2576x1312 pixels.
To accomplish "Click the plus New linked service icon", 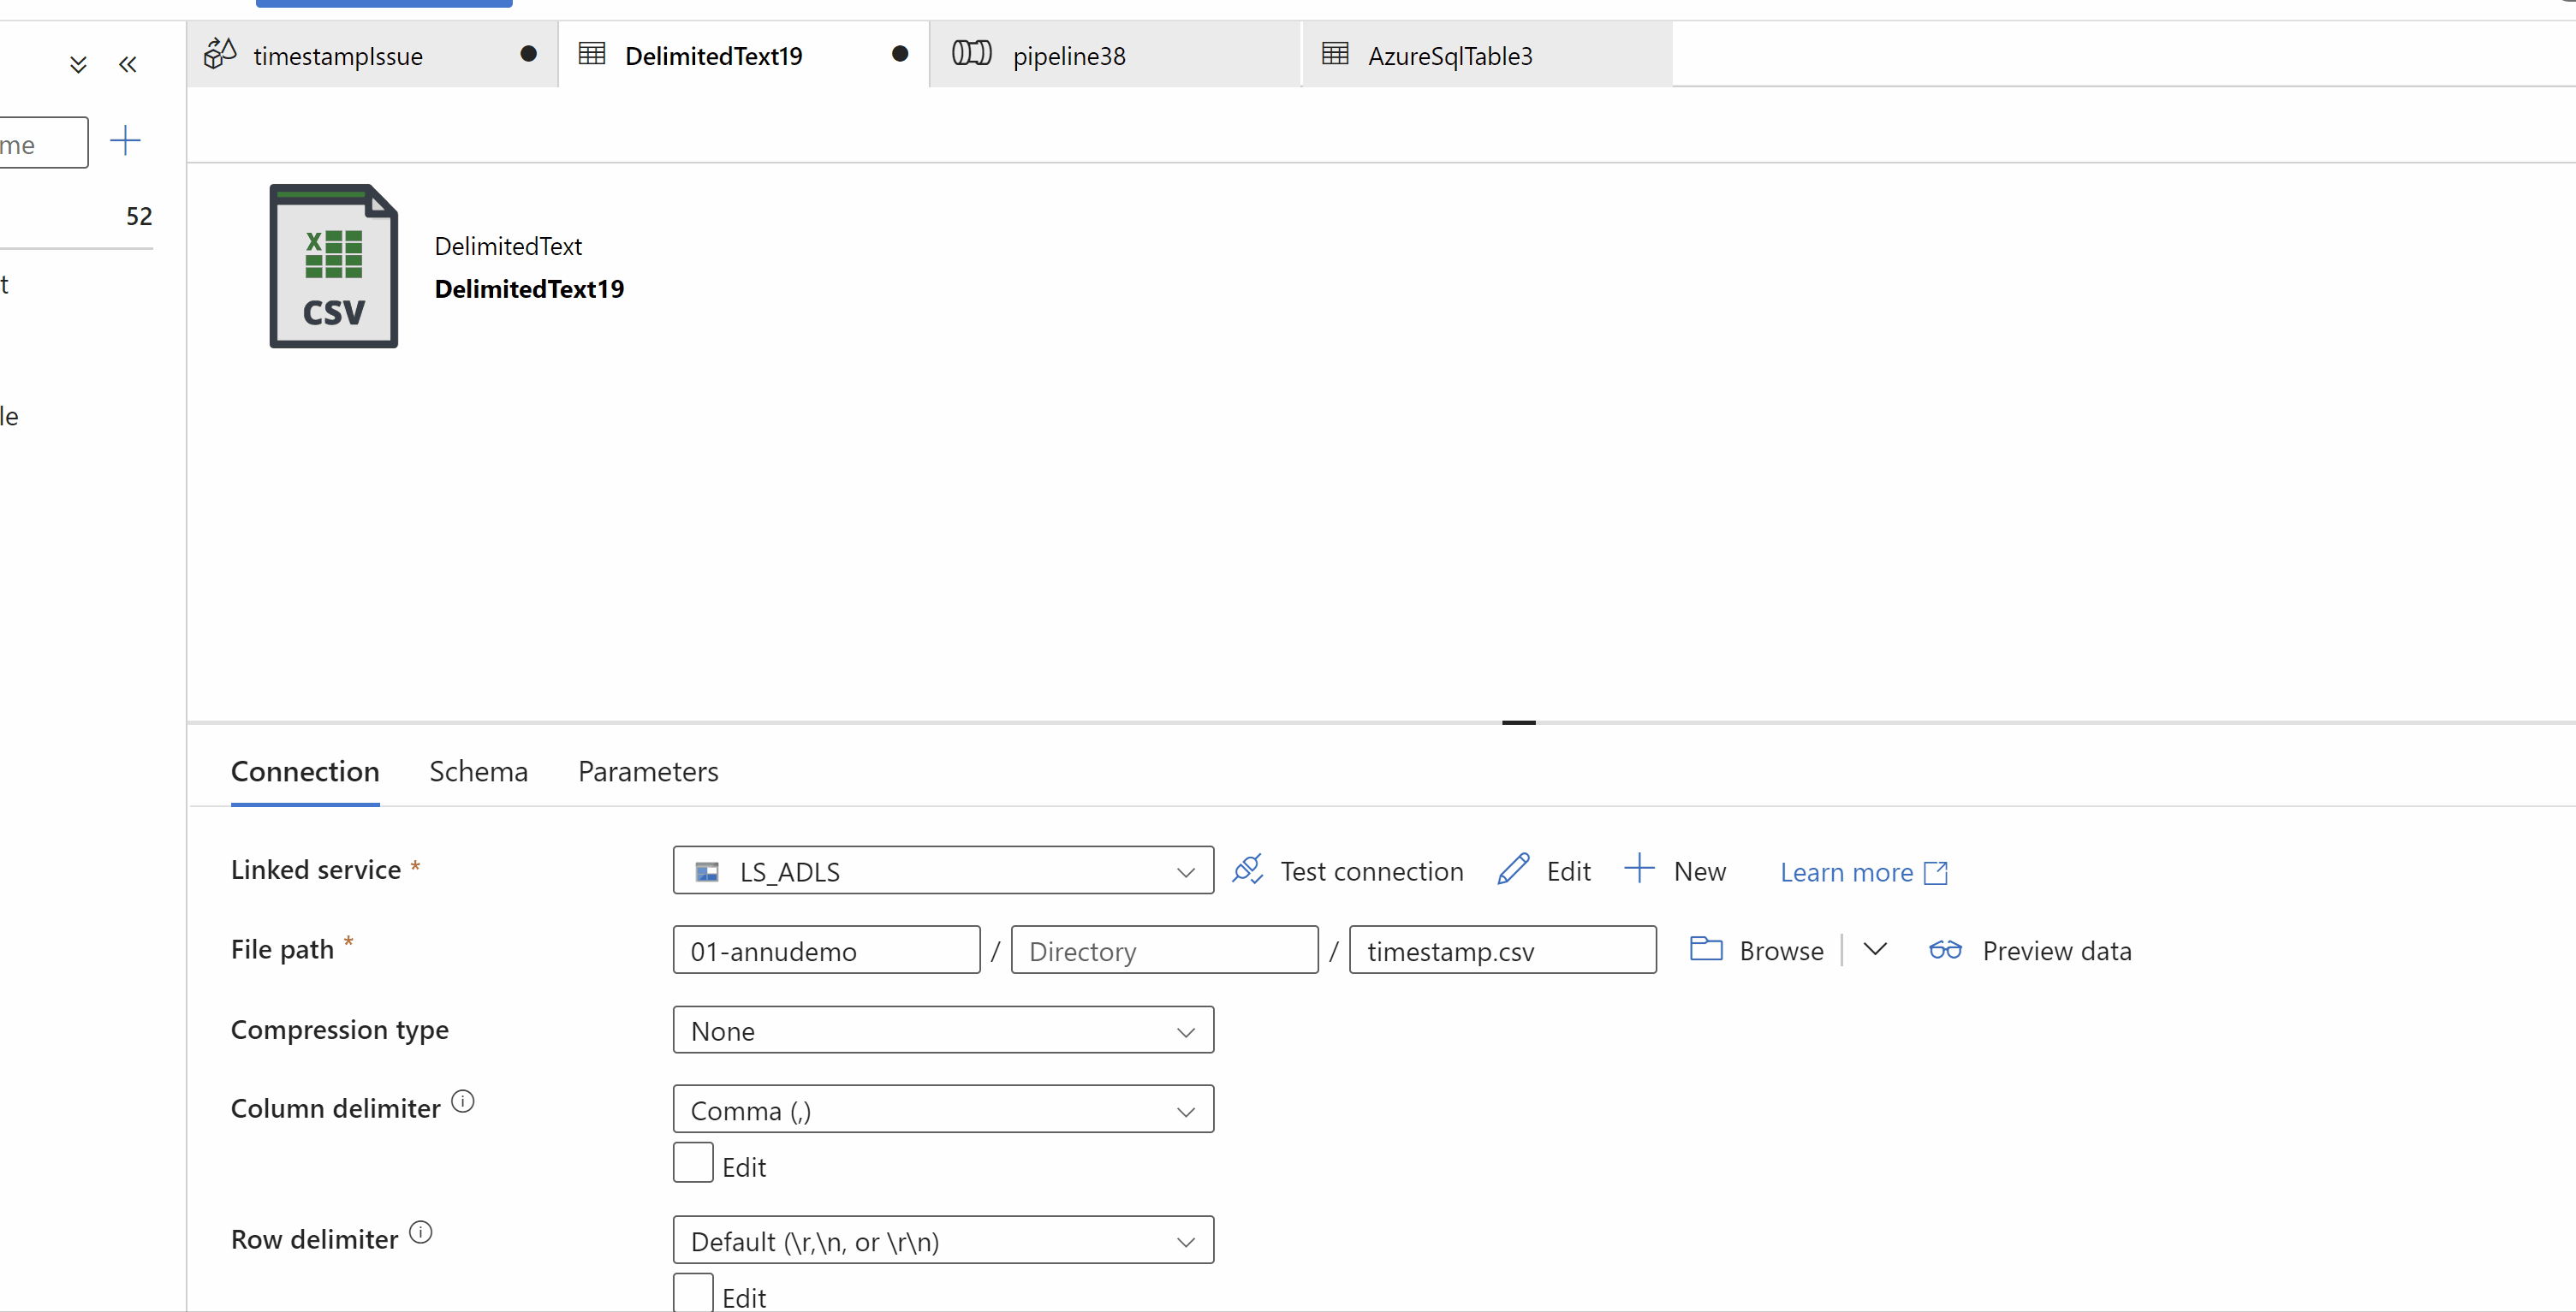I will (1639, 868).
